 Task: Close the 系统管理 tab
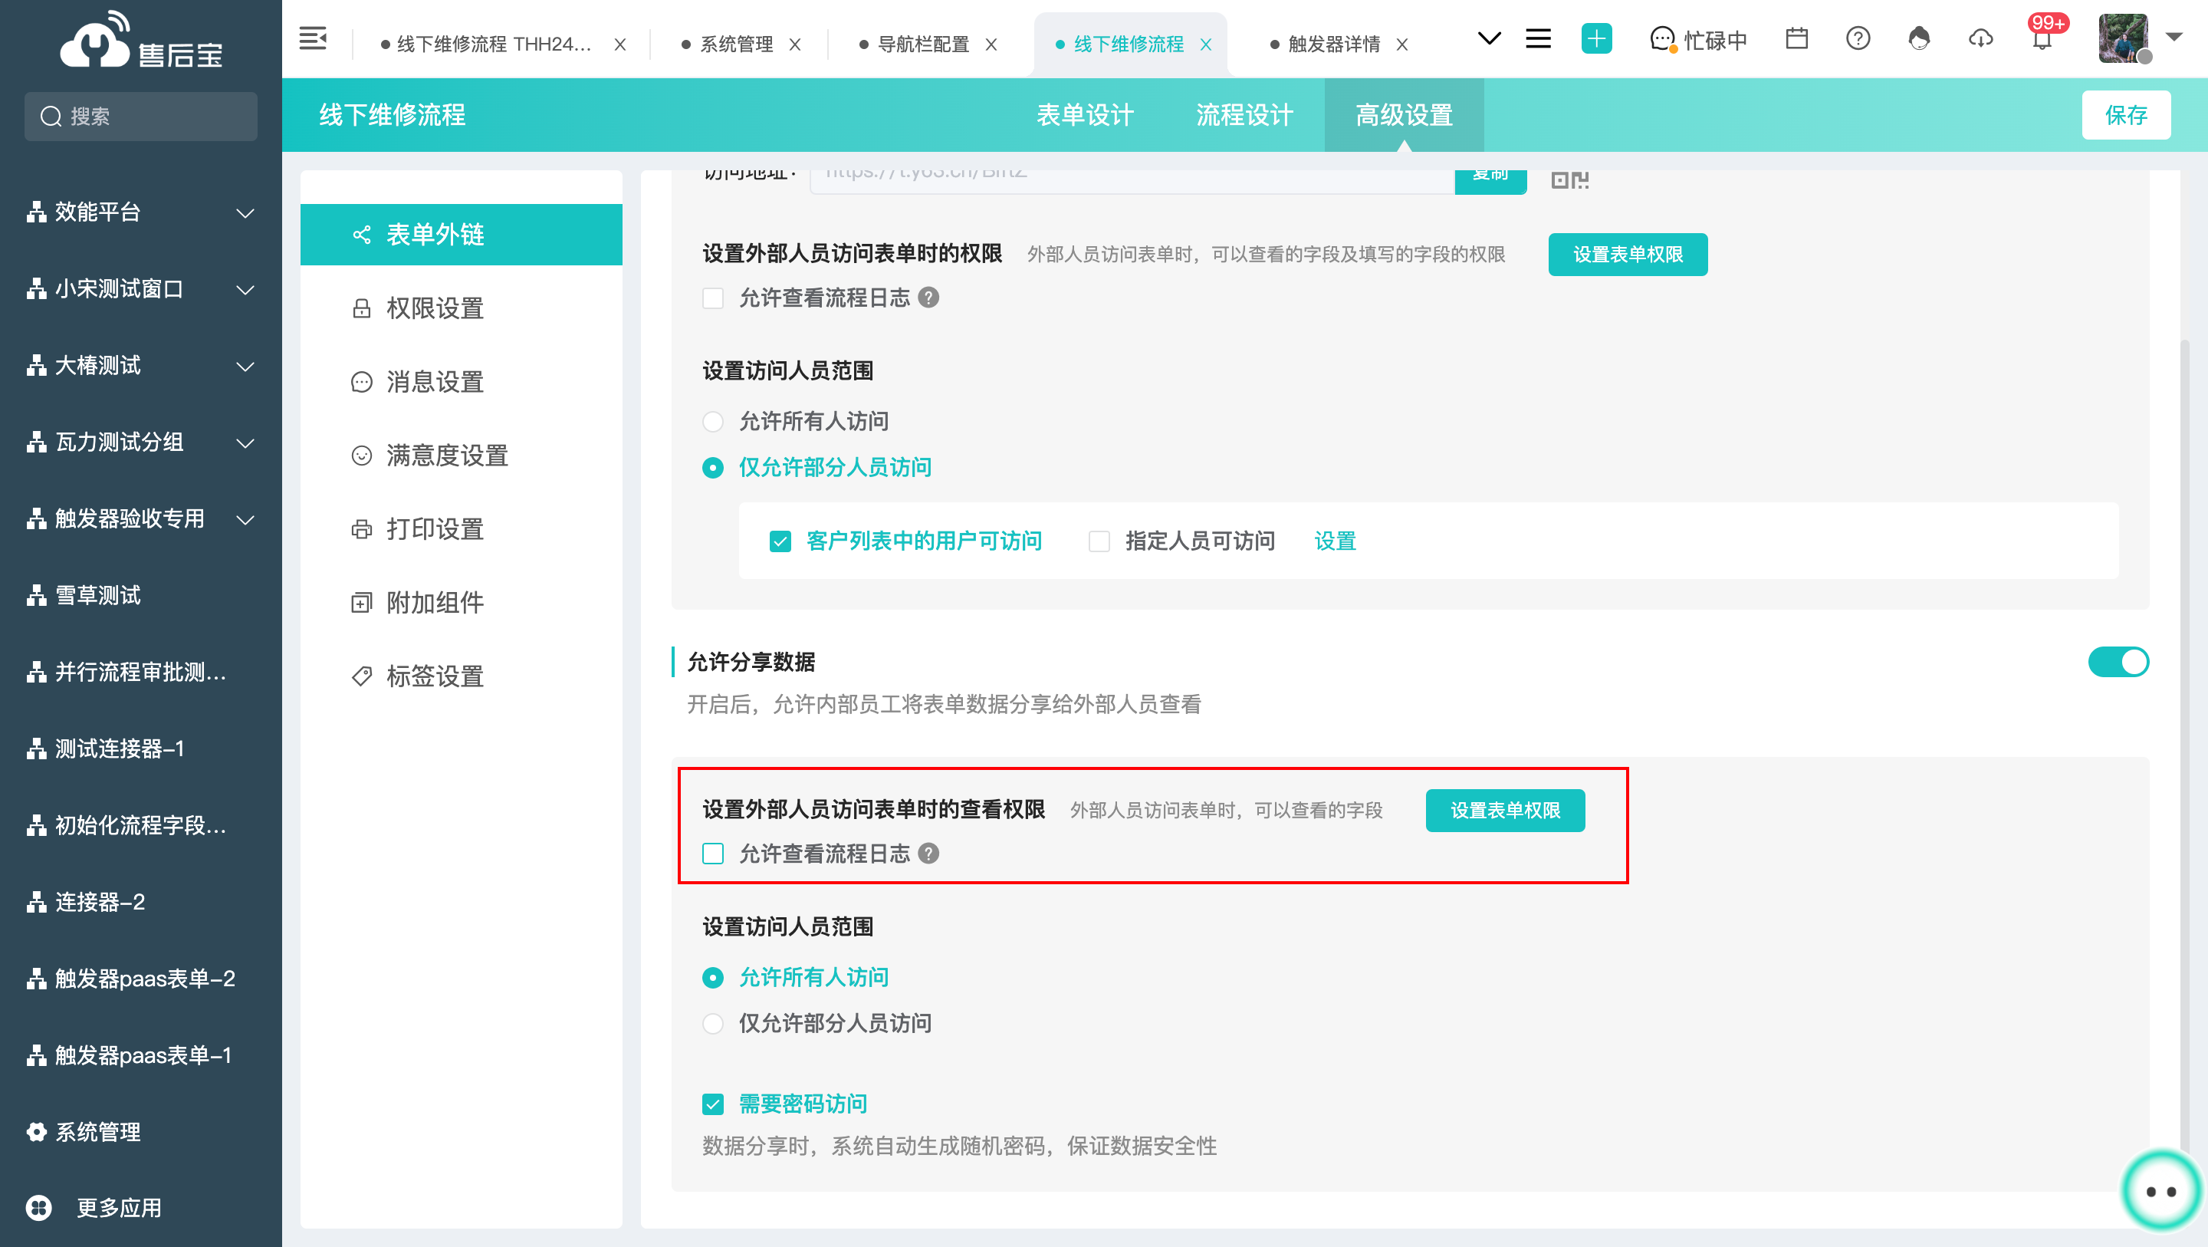[796, 44]
